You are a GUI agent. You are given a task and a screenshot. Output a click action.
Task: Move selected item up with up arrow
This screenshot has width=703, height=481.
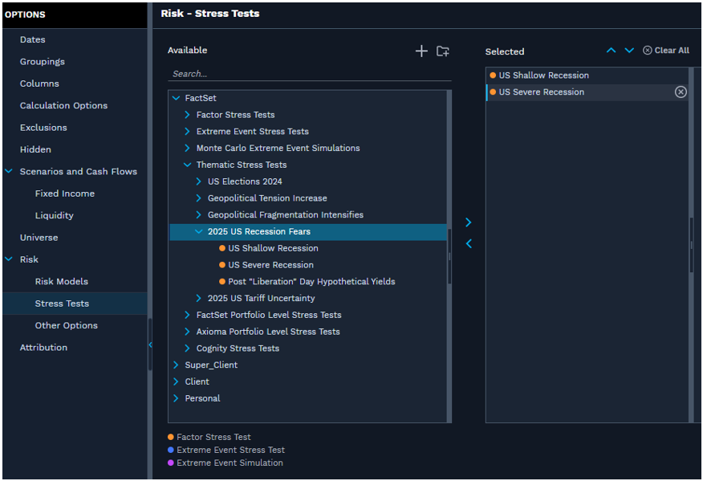point(611,51)
